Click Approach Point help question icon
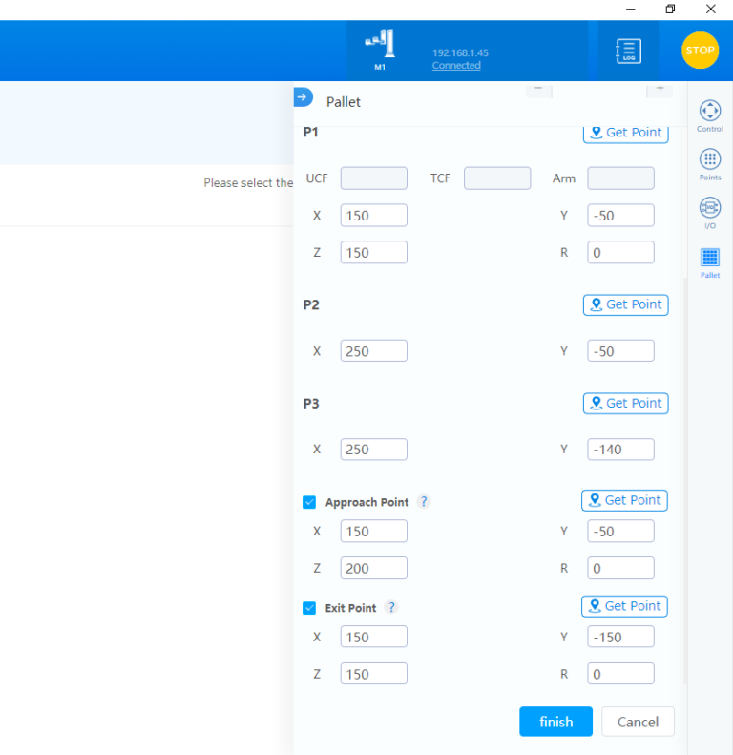This screenshot has height=755, width=733. click(x=424, y=502)
